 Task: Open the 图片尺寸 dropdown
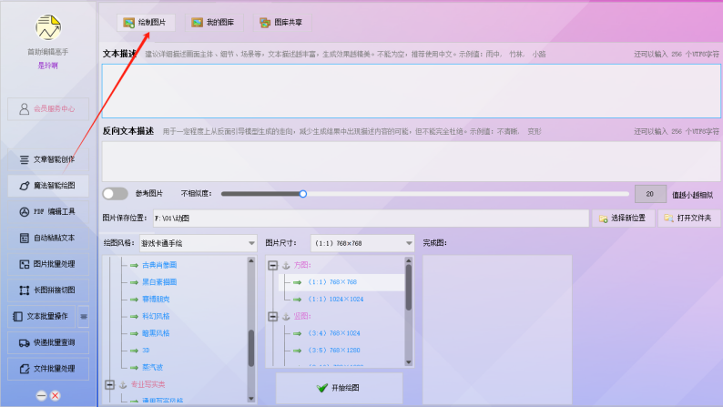pos(362,243)
